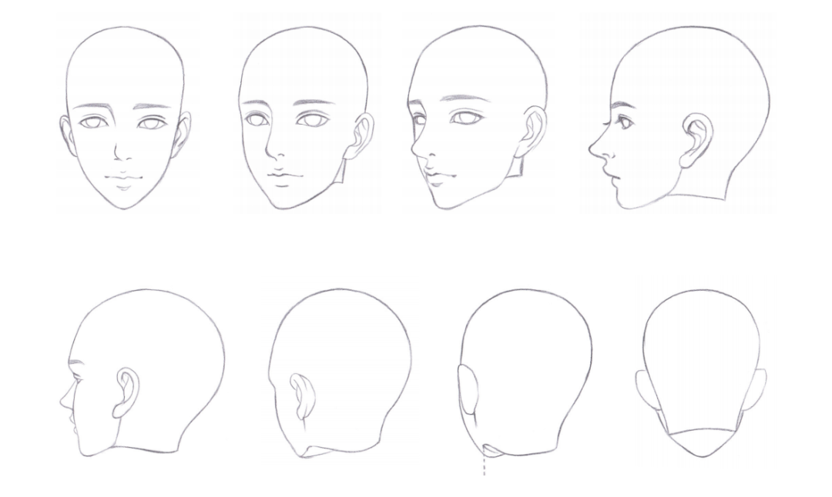Select the back head with dashed line below

525,382
